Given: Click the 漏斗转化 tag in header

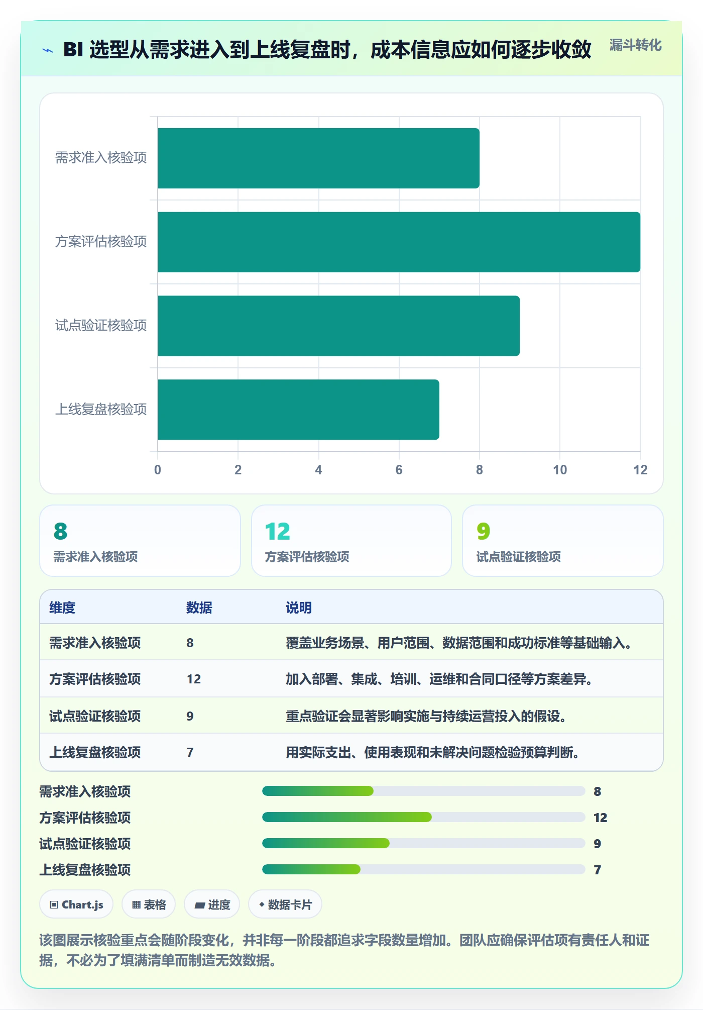Looking at the screenshot, I should 635,45.
